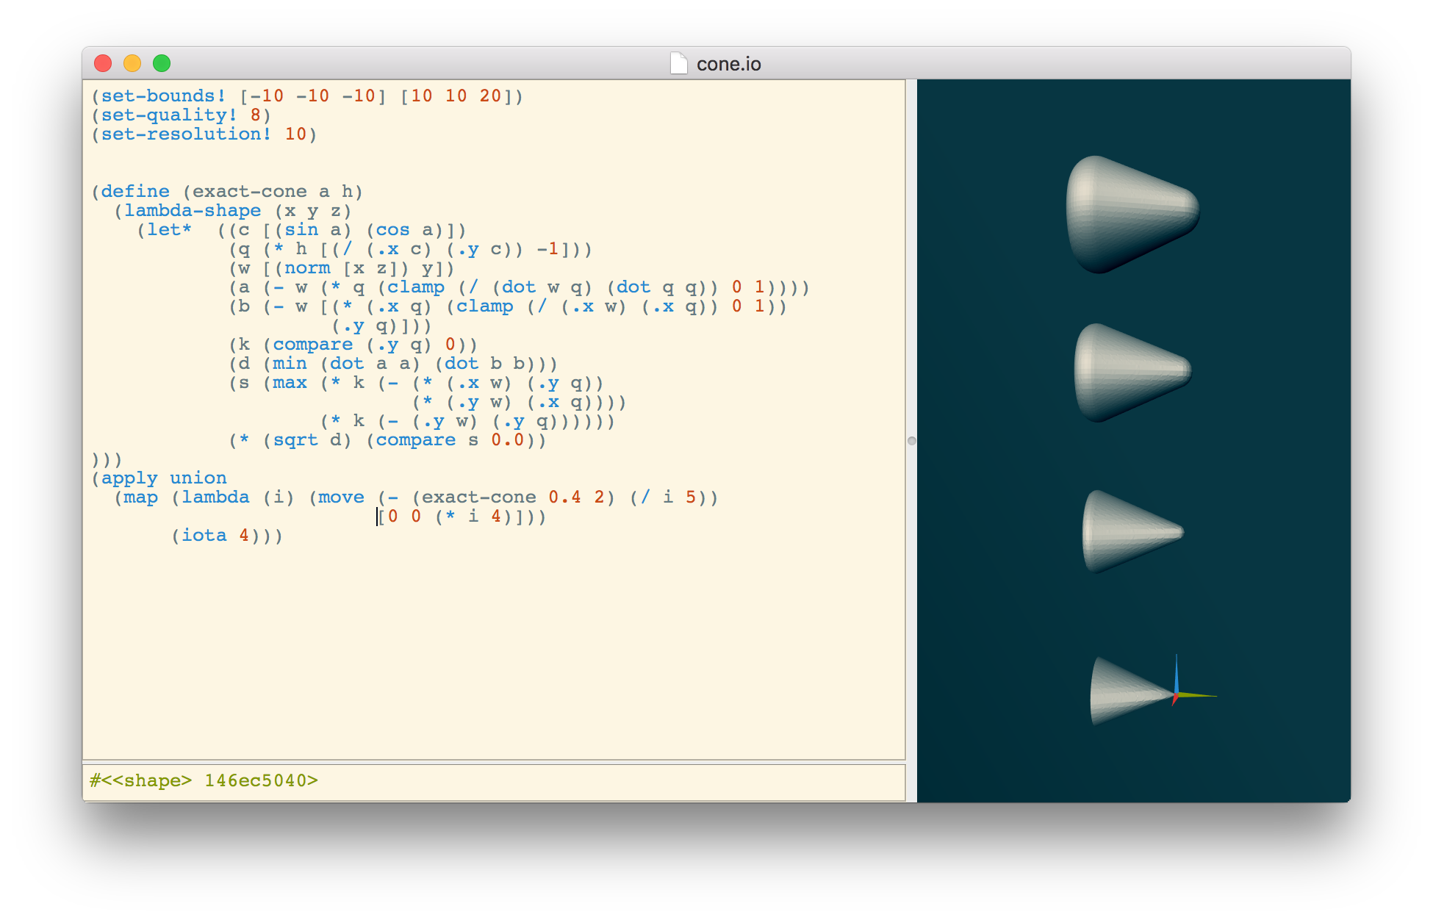
Task: Click the iota 4 expression
Action: pyautogui.click(x=212, y=536)
